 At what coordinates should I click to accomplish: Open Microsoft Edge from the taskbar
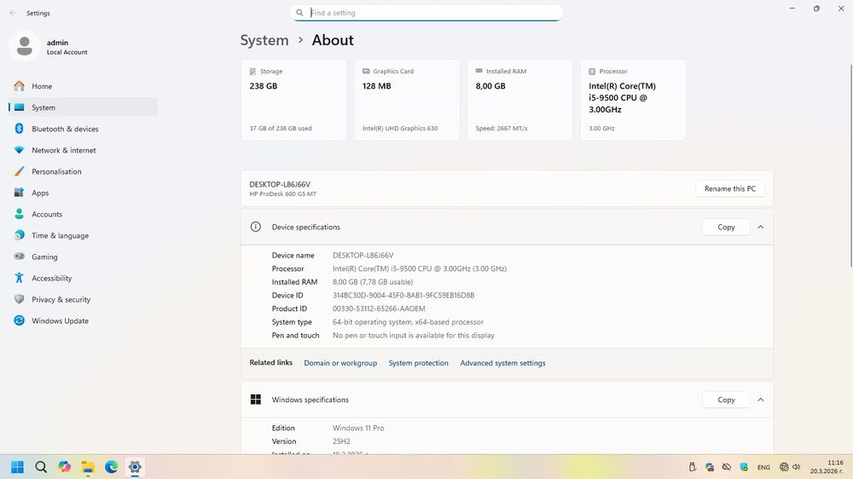click(112, 466)
